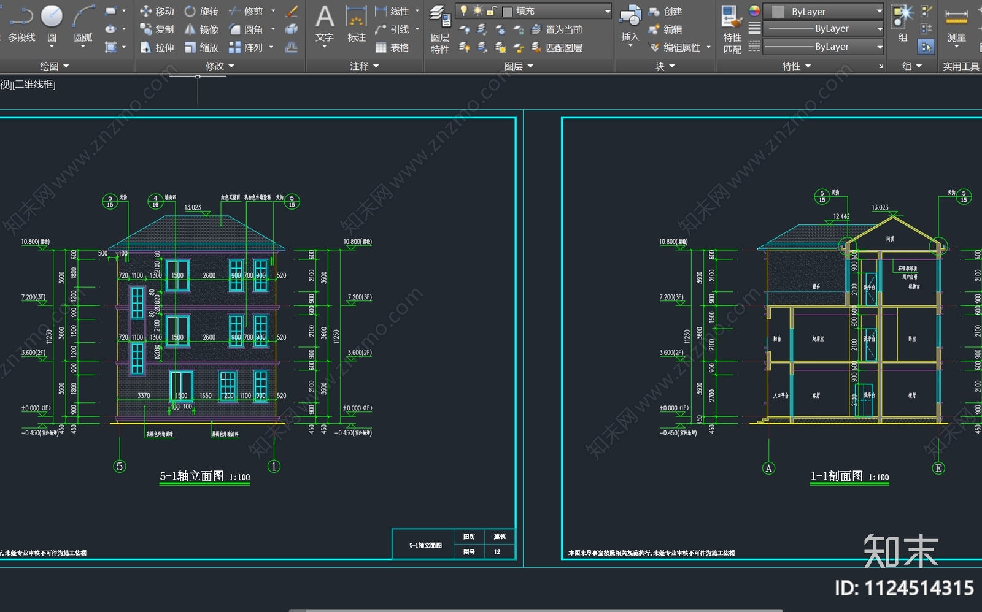This screenshot has height=612, width=982.
Task: Activate the Stretch (拉伸) tool
Action: tap(157, 47)
